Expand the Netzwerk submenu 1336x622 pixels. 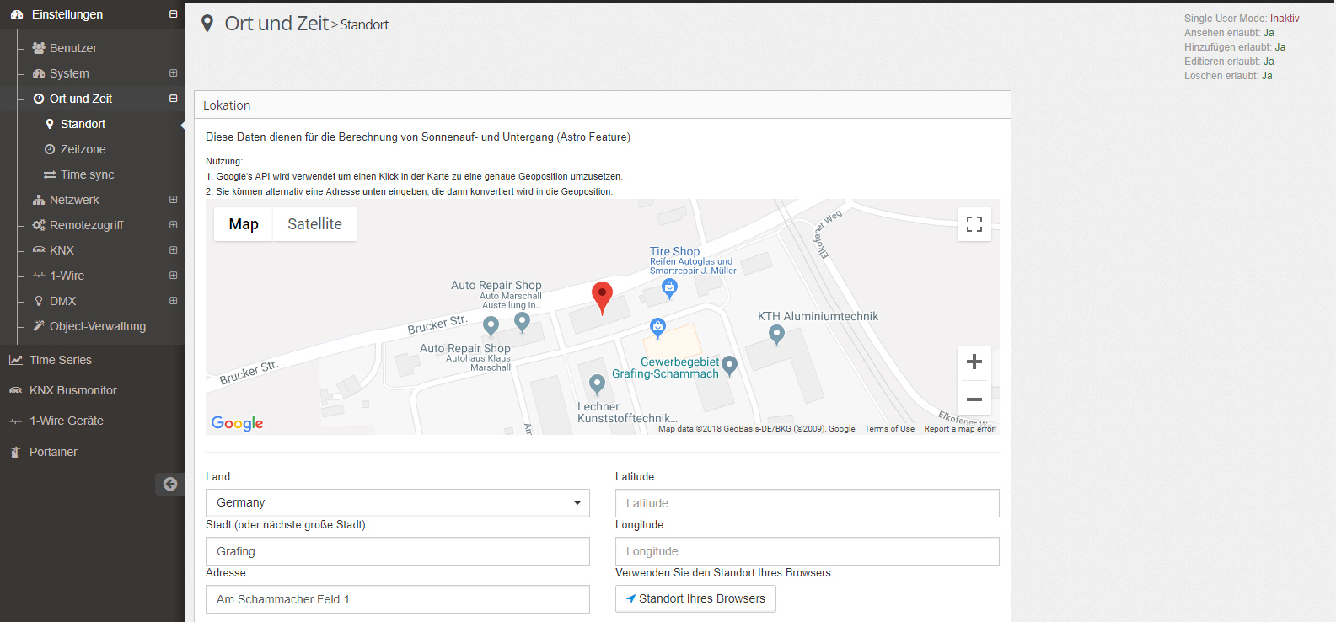pyautogui.click(x=173, y=200)
